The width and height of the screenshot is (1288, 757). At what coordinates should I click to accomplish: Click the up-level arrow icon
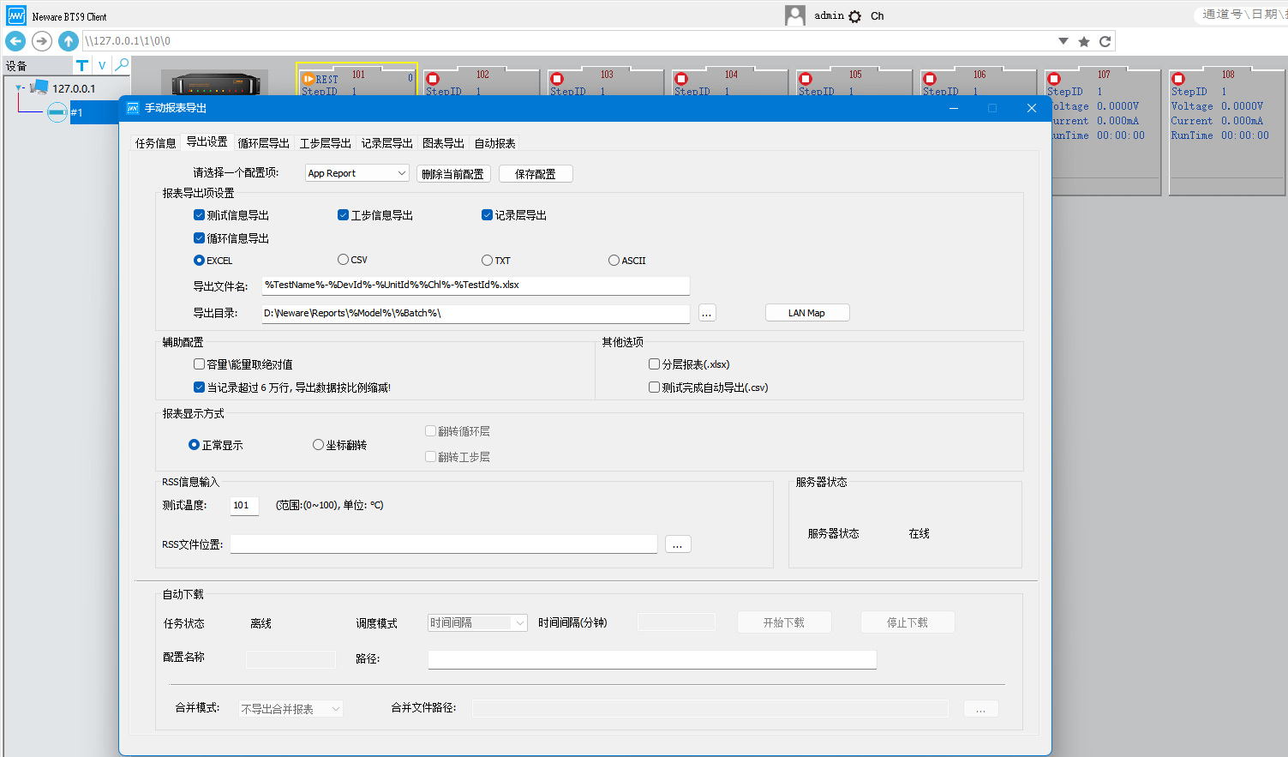point(69,41)
